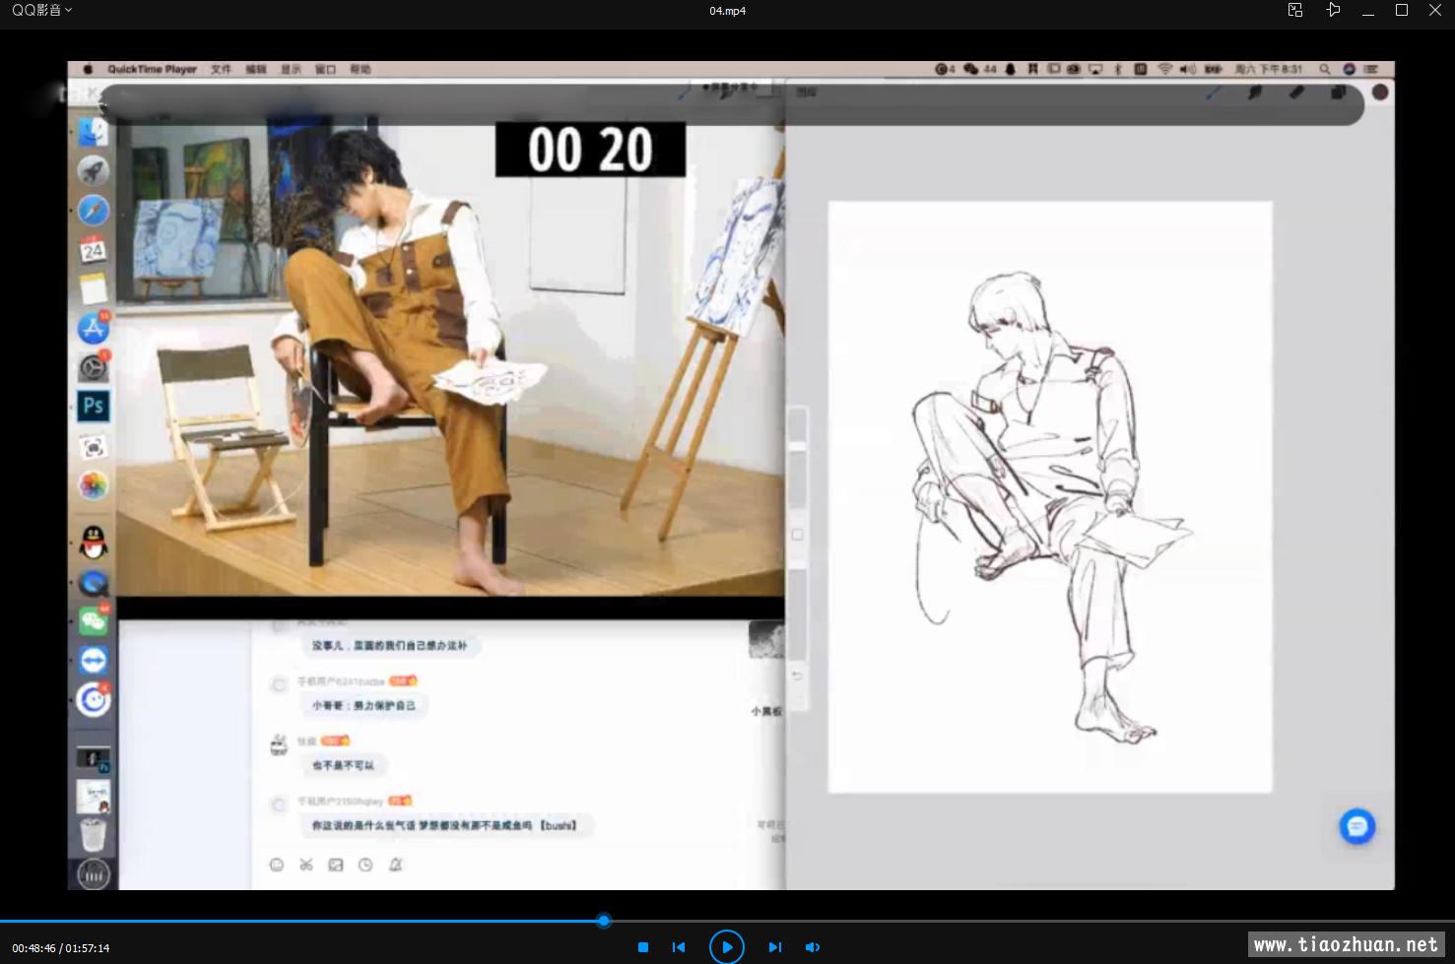
Task: Open the QQ影音 title dropdown menu
Action: tap(41, 10)
